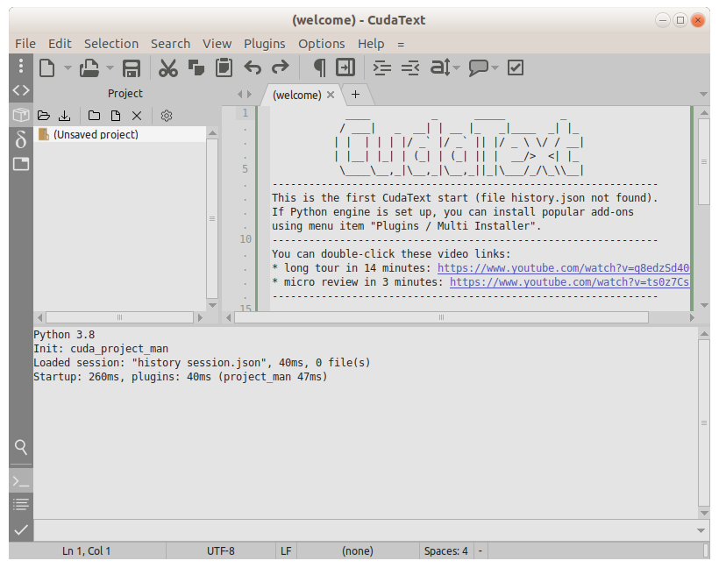This screenshot has height=568, width=719.
Task: Show the Code tree sidebar panel
Action: 21,90
